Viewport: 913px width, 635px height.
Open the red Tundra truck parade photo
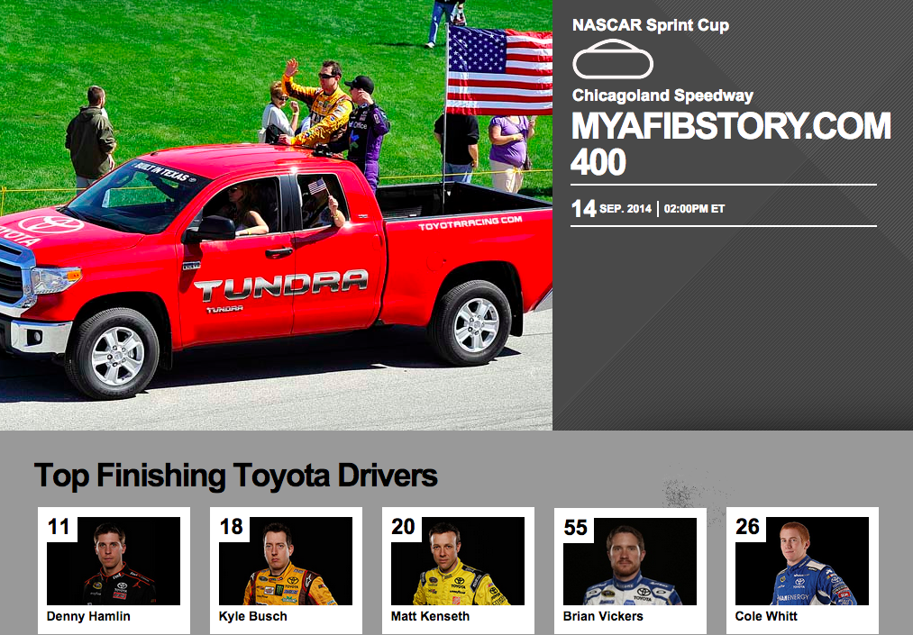coord(276,214)
